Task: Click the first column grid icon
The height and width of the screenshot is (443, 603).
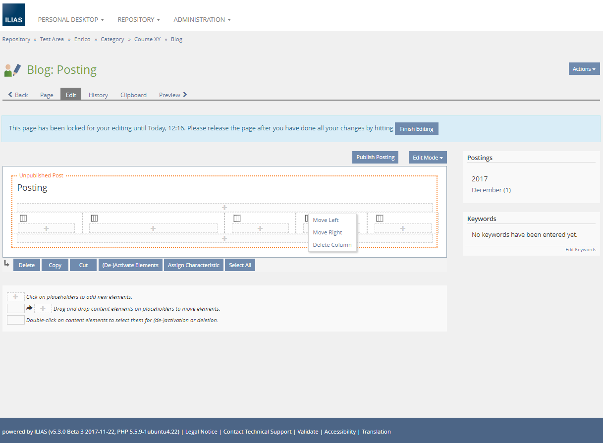Action: pos(23,218)
